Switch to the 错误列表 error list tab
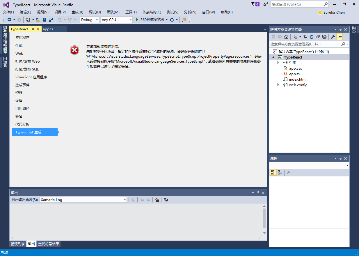This screenshot has width=359, height=256. tap(18, 244)
